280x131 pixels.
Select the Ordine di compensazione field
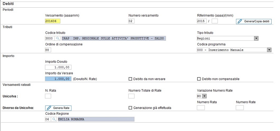pyautogui.click(x=48, y=50)
